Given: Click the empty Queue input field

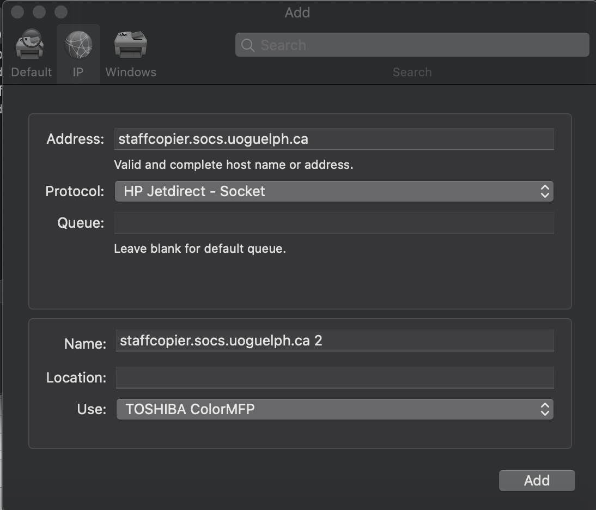Looking at the screenshot, I should [x=334, y=222].
